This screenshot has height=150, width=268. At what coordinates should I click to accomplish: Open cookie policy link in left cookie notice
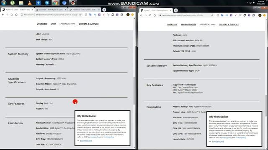click(109, 137)
